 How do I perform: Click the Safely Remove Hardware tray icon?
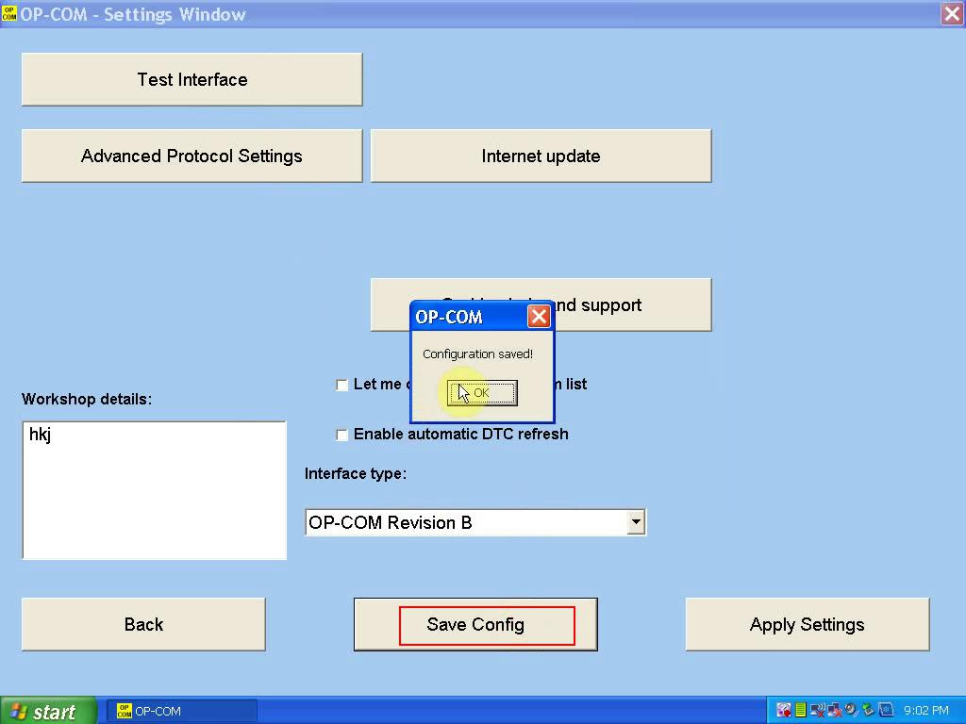point(869,710)
